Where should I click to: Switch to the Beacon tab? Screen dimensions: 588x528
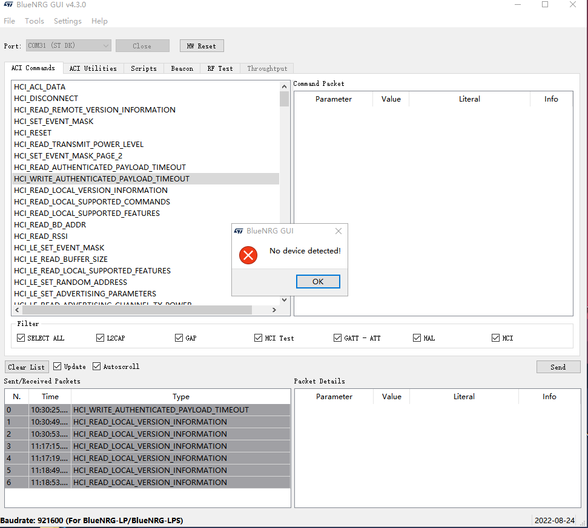[x=182, y=68]
